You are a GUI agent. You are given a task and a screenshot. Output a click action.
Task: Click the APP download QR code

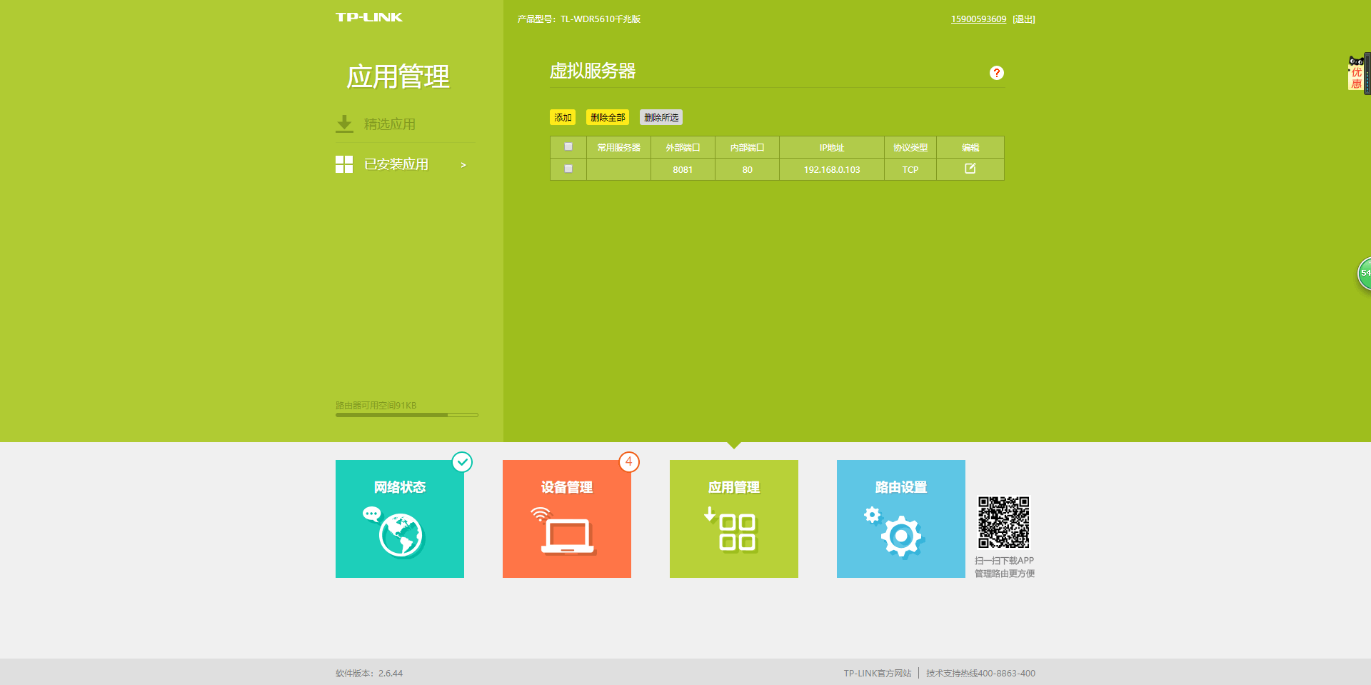[1004, 523]
